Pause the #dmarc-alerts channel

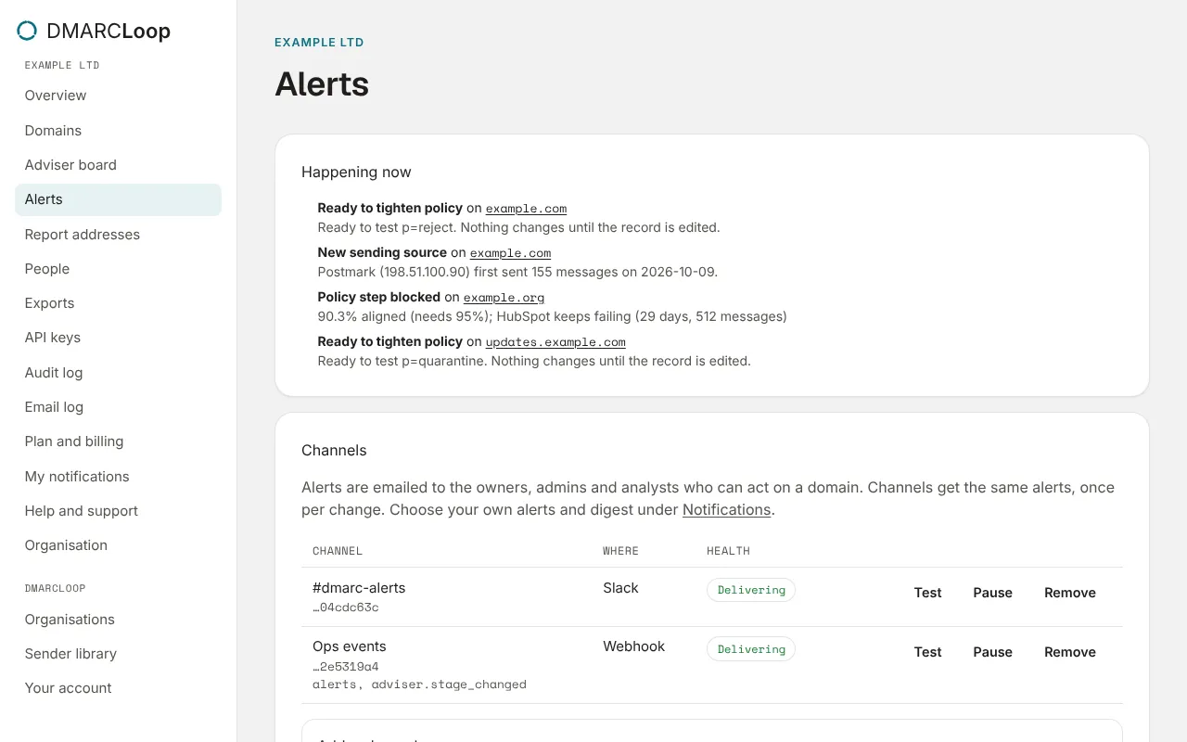click(992, 593)
